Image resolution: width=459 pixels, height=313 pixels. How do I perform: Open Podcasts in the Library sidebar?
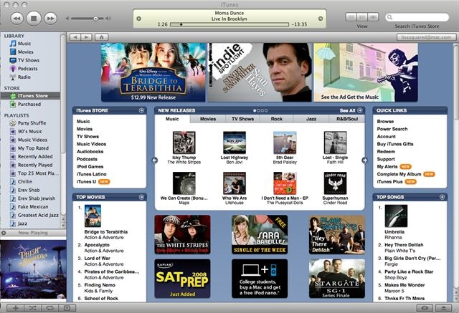click(x=27, y=69)
